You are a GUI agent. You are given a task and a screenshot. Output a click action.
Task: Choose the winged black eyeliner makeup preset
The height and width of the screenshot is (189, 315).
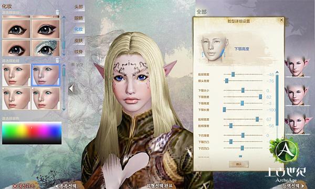coord(46,29)
